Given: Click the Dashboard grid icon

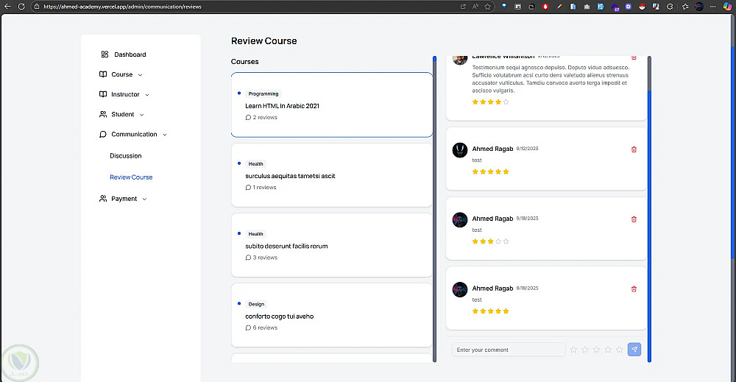Looking at the screenshot, I should pyautogui.click(x=105, y=54).
